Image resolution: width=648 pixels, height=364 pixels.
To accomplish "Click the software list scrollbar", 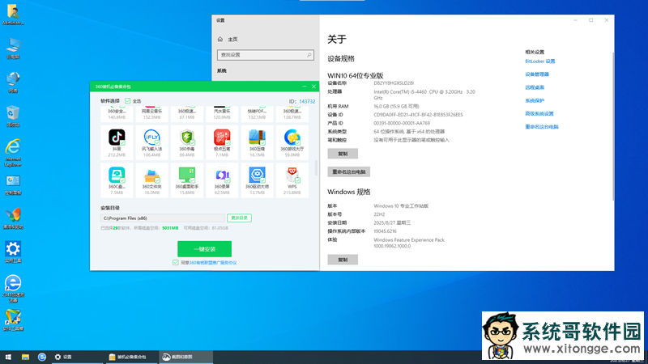I will click(316, 167).
